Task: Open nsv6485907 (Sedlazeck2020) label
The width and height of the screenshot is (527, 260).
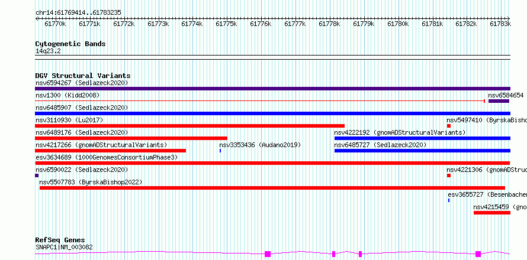Action: click(82, 108)
